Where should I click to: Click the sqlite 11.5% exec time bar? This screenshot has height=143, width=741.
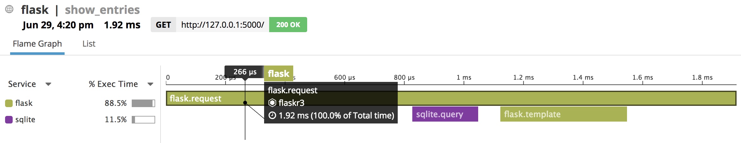pos(143,120)
